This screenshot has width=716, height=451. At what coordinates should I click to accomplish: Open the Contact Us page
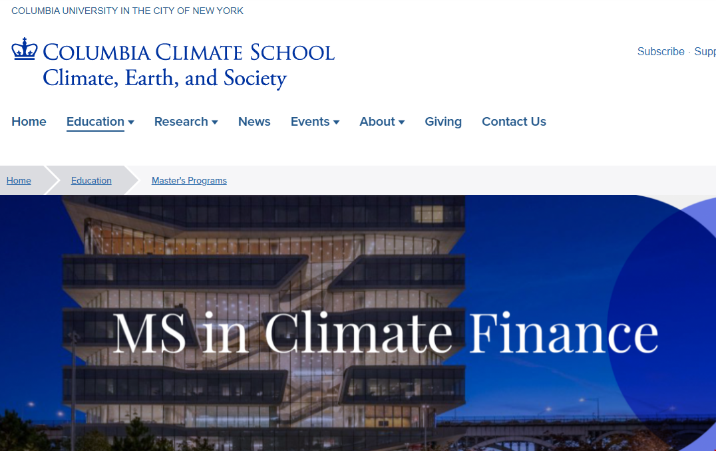514,122
